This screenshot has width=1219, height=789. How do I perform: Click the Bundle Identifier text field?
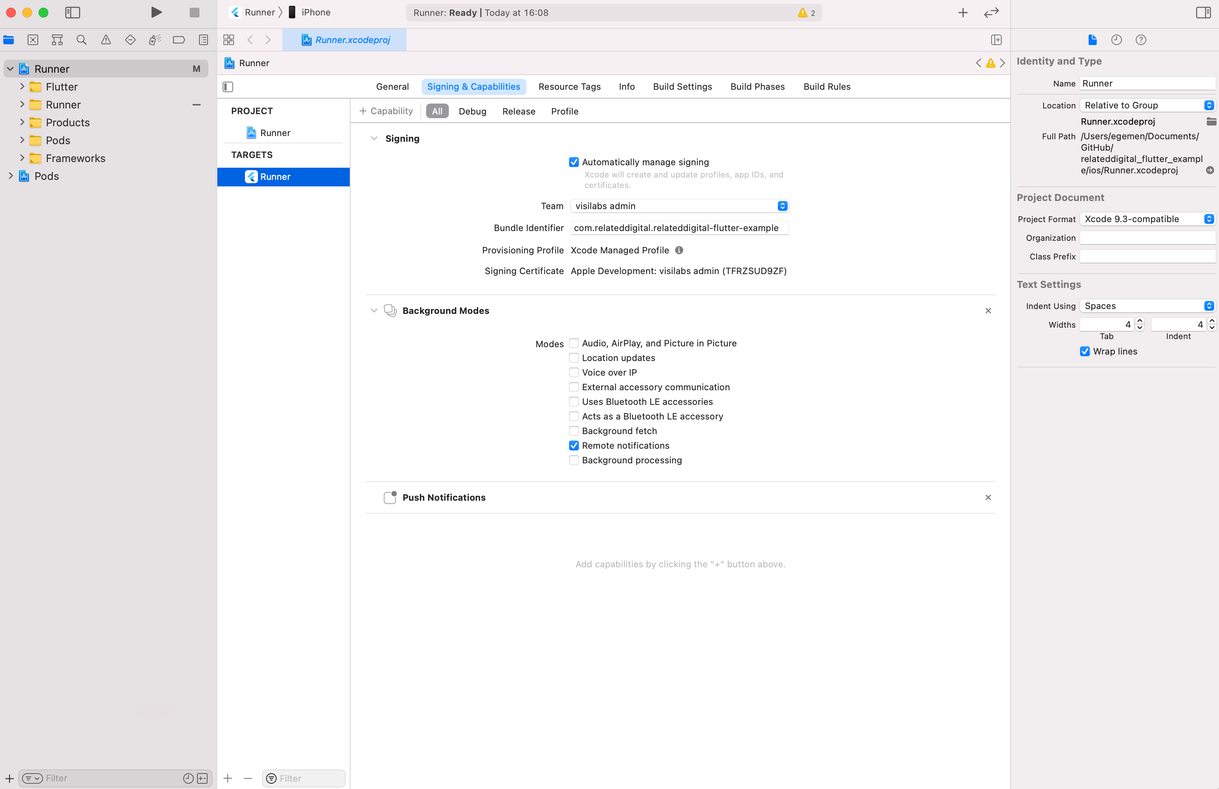679,228
